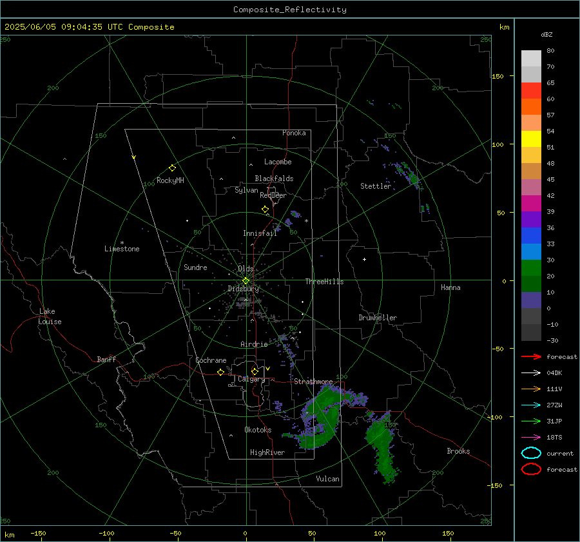Click the red forecast arrow in legend
The width and height of the screenshot is (580, 542).
click(x=531, y=356)
